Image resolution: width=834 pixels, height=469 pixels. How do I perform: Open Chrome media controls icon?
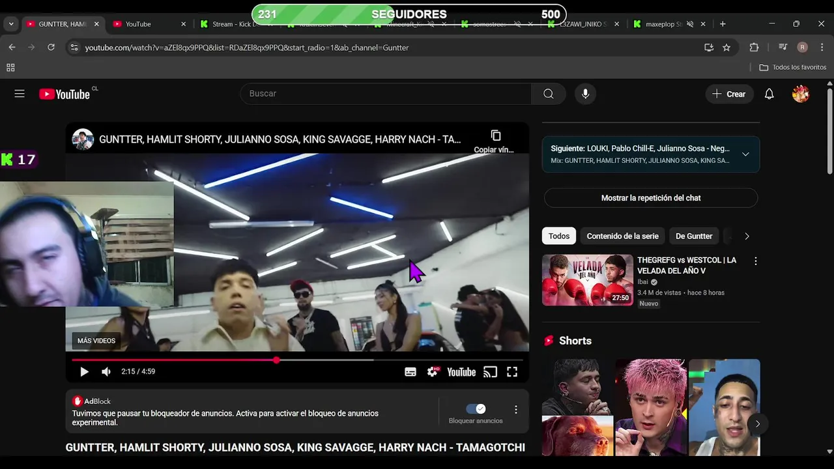(x=783, y=47)
